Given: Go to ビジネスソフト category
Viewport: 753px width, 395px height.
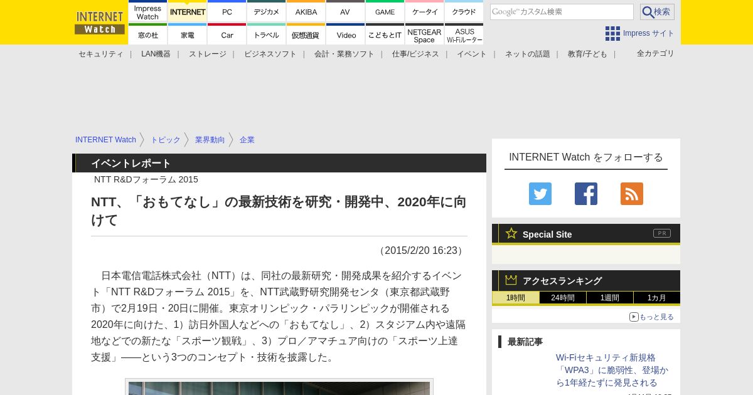Looking at the screenshot, I should coord(270,54).
